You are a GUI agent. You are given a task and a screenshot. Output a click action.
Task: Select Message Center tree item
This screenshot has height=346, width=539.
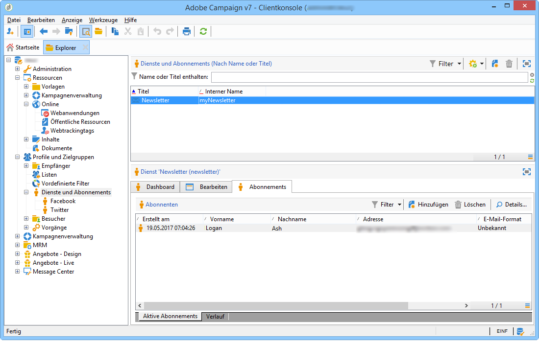pos(53,272)
